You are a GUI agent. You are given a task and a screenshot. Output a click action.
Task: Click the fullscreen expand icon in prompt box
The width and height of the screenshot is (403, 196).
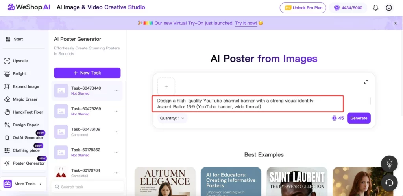tap(366, 82)
